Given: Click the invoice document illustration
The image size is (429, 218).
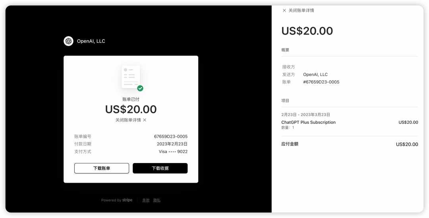Looking at the screenshot, I should coord(131,77).
